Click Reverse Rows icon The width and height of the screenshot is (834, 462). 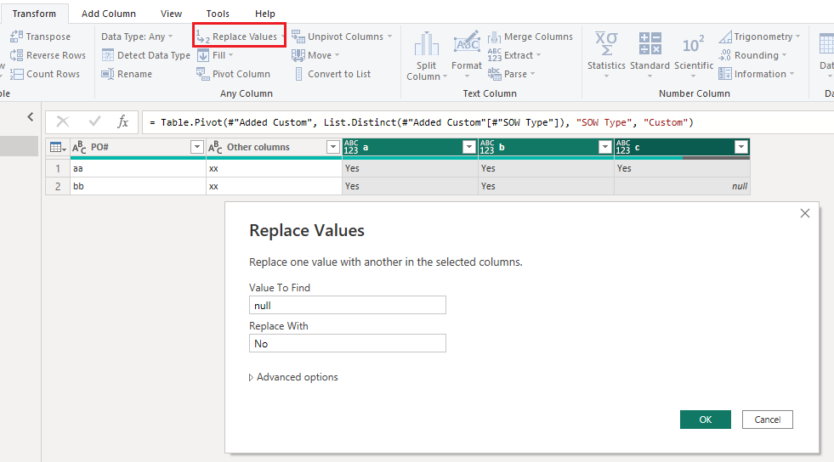pyautogui.click(x=16, y=55)
